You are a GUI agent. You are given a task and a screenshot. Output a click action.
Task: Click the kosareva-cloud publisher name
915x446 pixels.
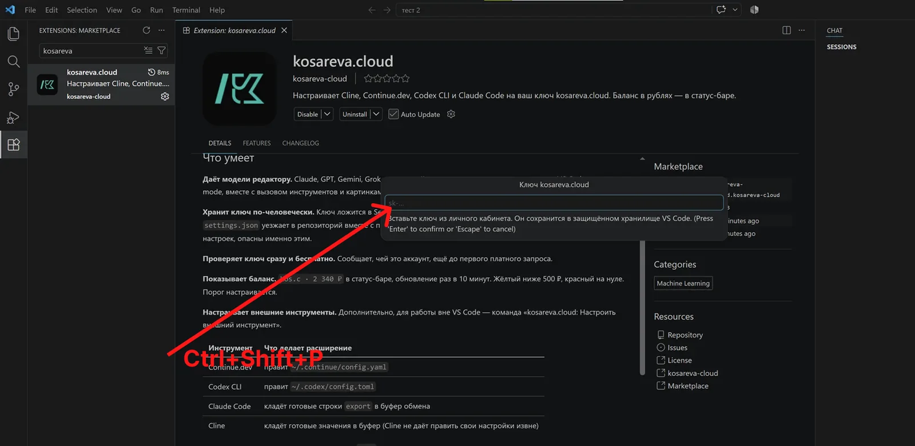pos(320,78)
